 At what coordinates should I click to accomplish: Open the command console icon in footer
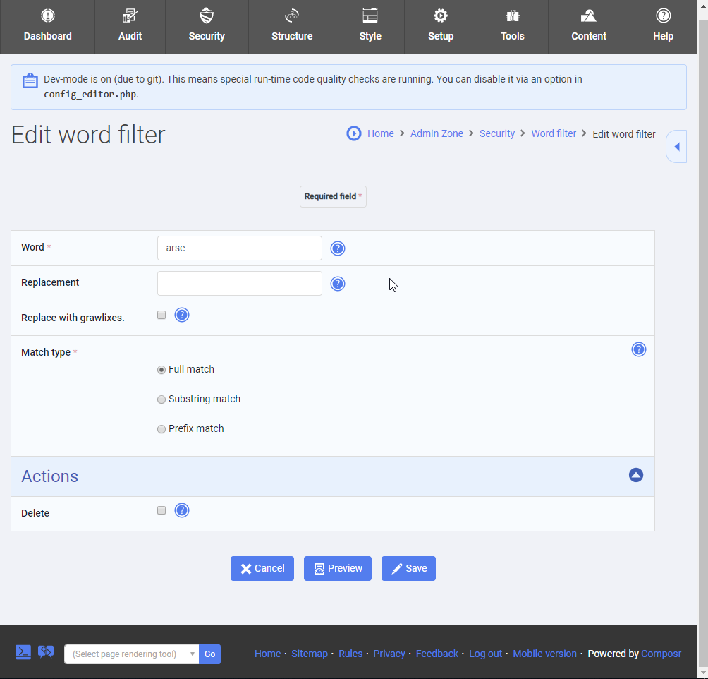(23, 652)
